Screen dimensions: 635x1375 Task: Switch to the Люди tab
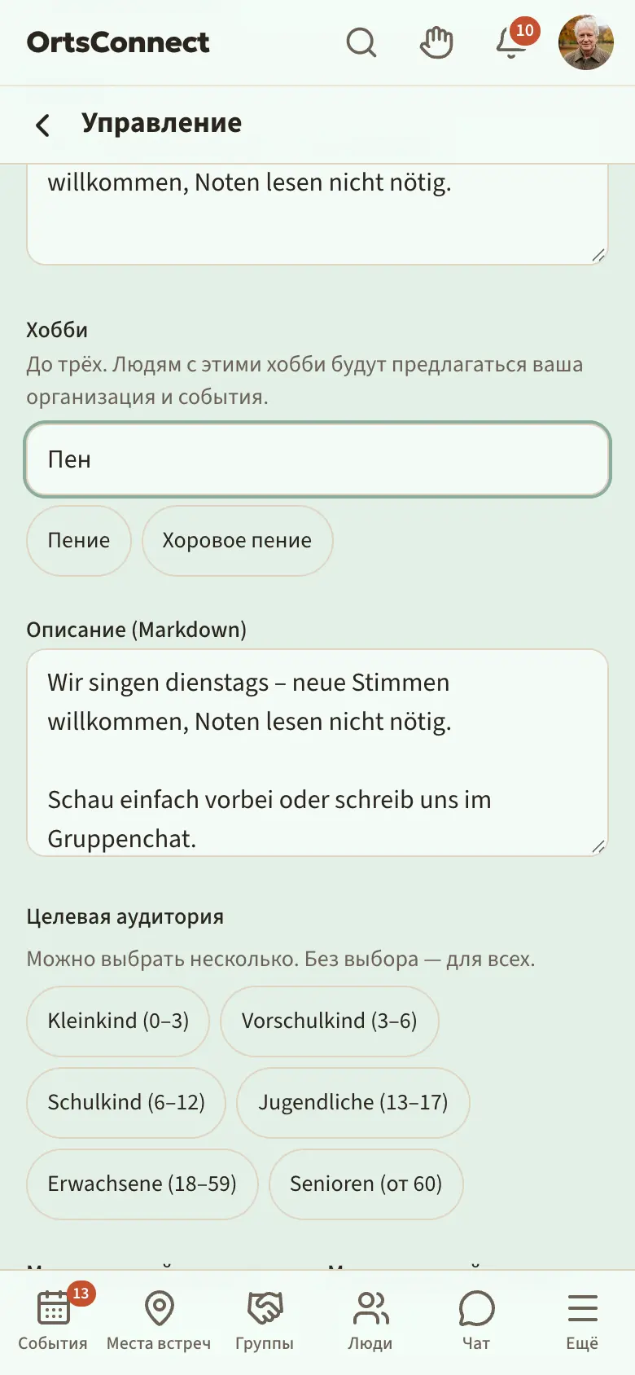coord(370,1320)
